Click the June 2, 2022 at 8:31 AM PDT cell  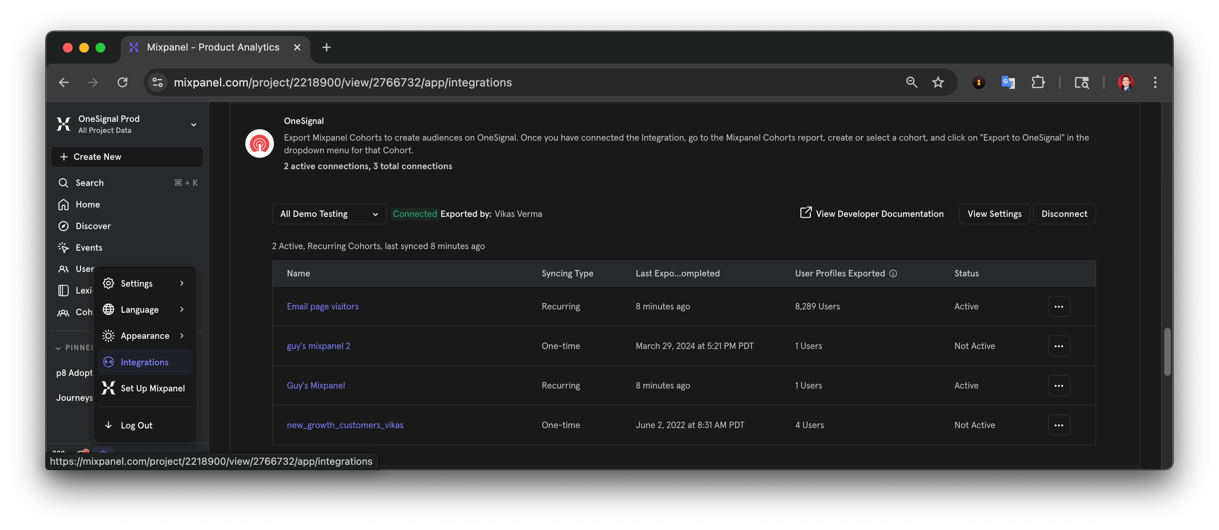pos(690,425)
